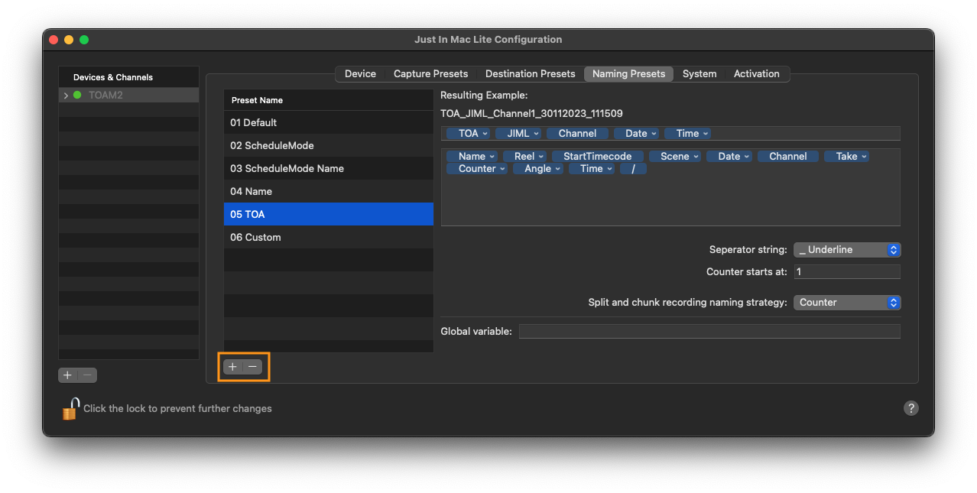Open the Time token in the available tokens pool
The width and height of the screenshot is (977, 493).
(592, 168)
